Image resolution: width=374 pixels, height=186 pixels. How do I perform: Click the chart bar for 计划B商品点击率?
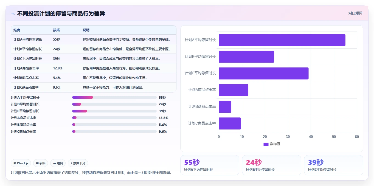click(x=225, y=107)
